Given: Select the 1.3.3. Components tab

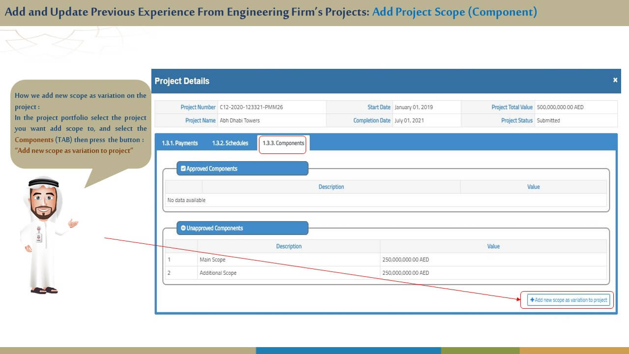Looking at the screenshot, I should coord(283,143).
